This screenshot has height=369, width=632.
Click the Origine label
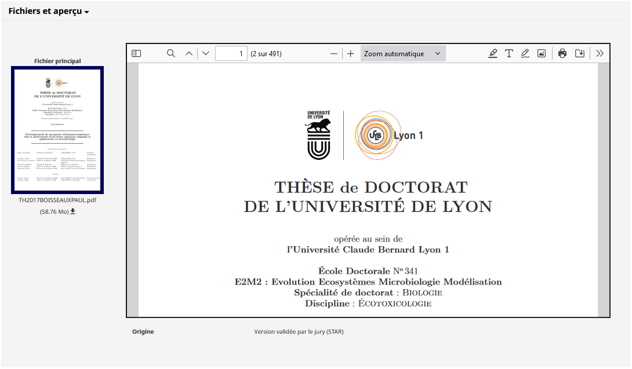tap(143, 331)
